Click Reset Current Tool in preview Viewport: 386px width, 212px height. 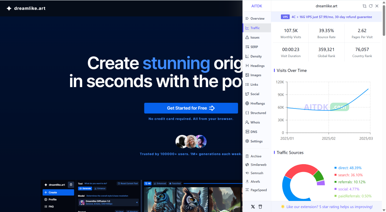128,183
